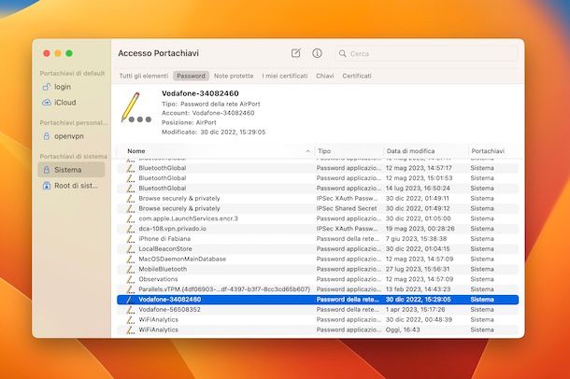Open the Chiavi tab

coord(325,76)
